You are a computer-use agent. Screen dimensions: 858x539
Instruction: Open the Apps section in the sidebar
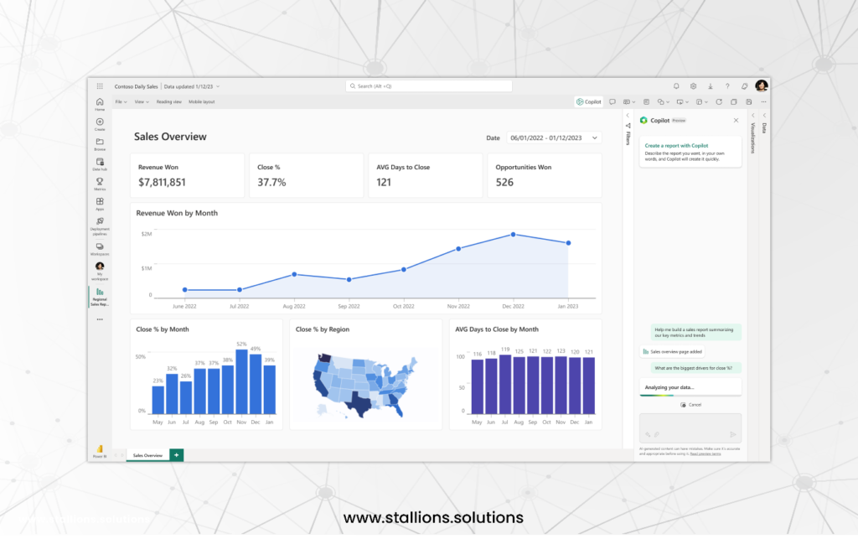pyautogui.click(x=101, y=203)
